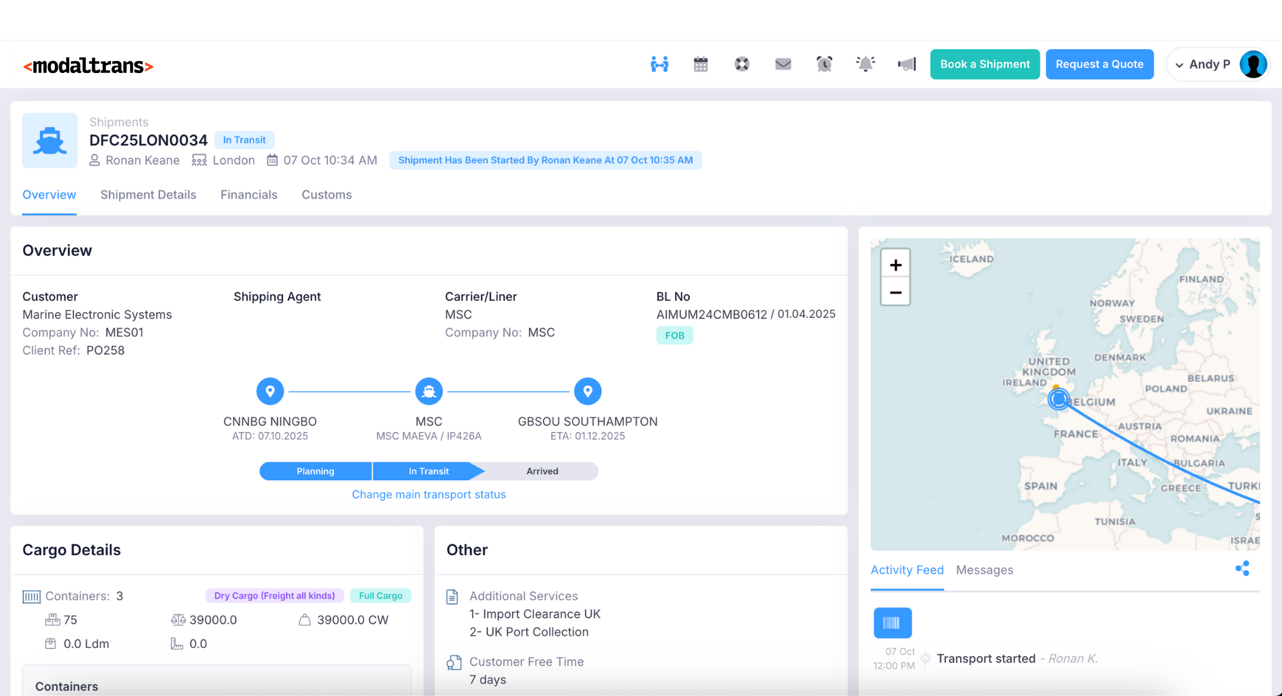Click the Book a Shipment button
Screen dimensions: 1282x696
pyautogui.click(x=984, y=64)
